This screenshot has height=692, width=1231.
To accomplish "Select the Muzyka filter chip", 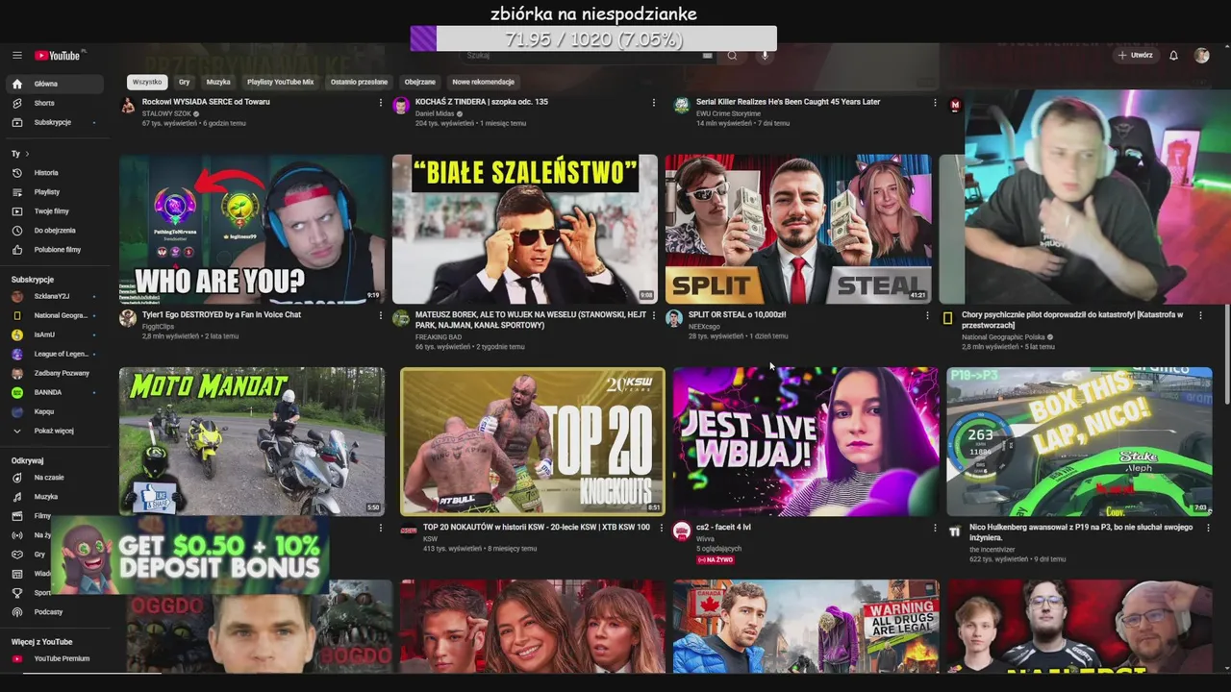I will point(218,82).
